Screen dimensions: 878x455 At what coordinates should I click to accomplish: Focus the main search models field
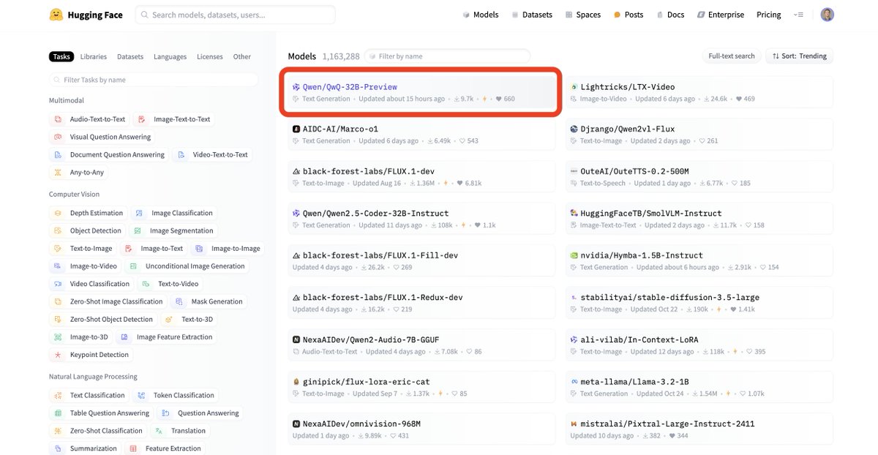click(x=235, y=15)
